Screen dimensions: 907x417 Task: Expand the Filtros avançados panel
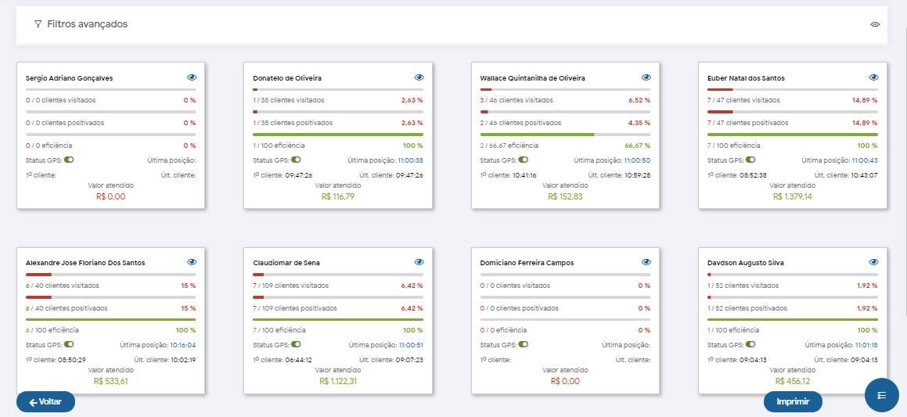coord(87,24)
